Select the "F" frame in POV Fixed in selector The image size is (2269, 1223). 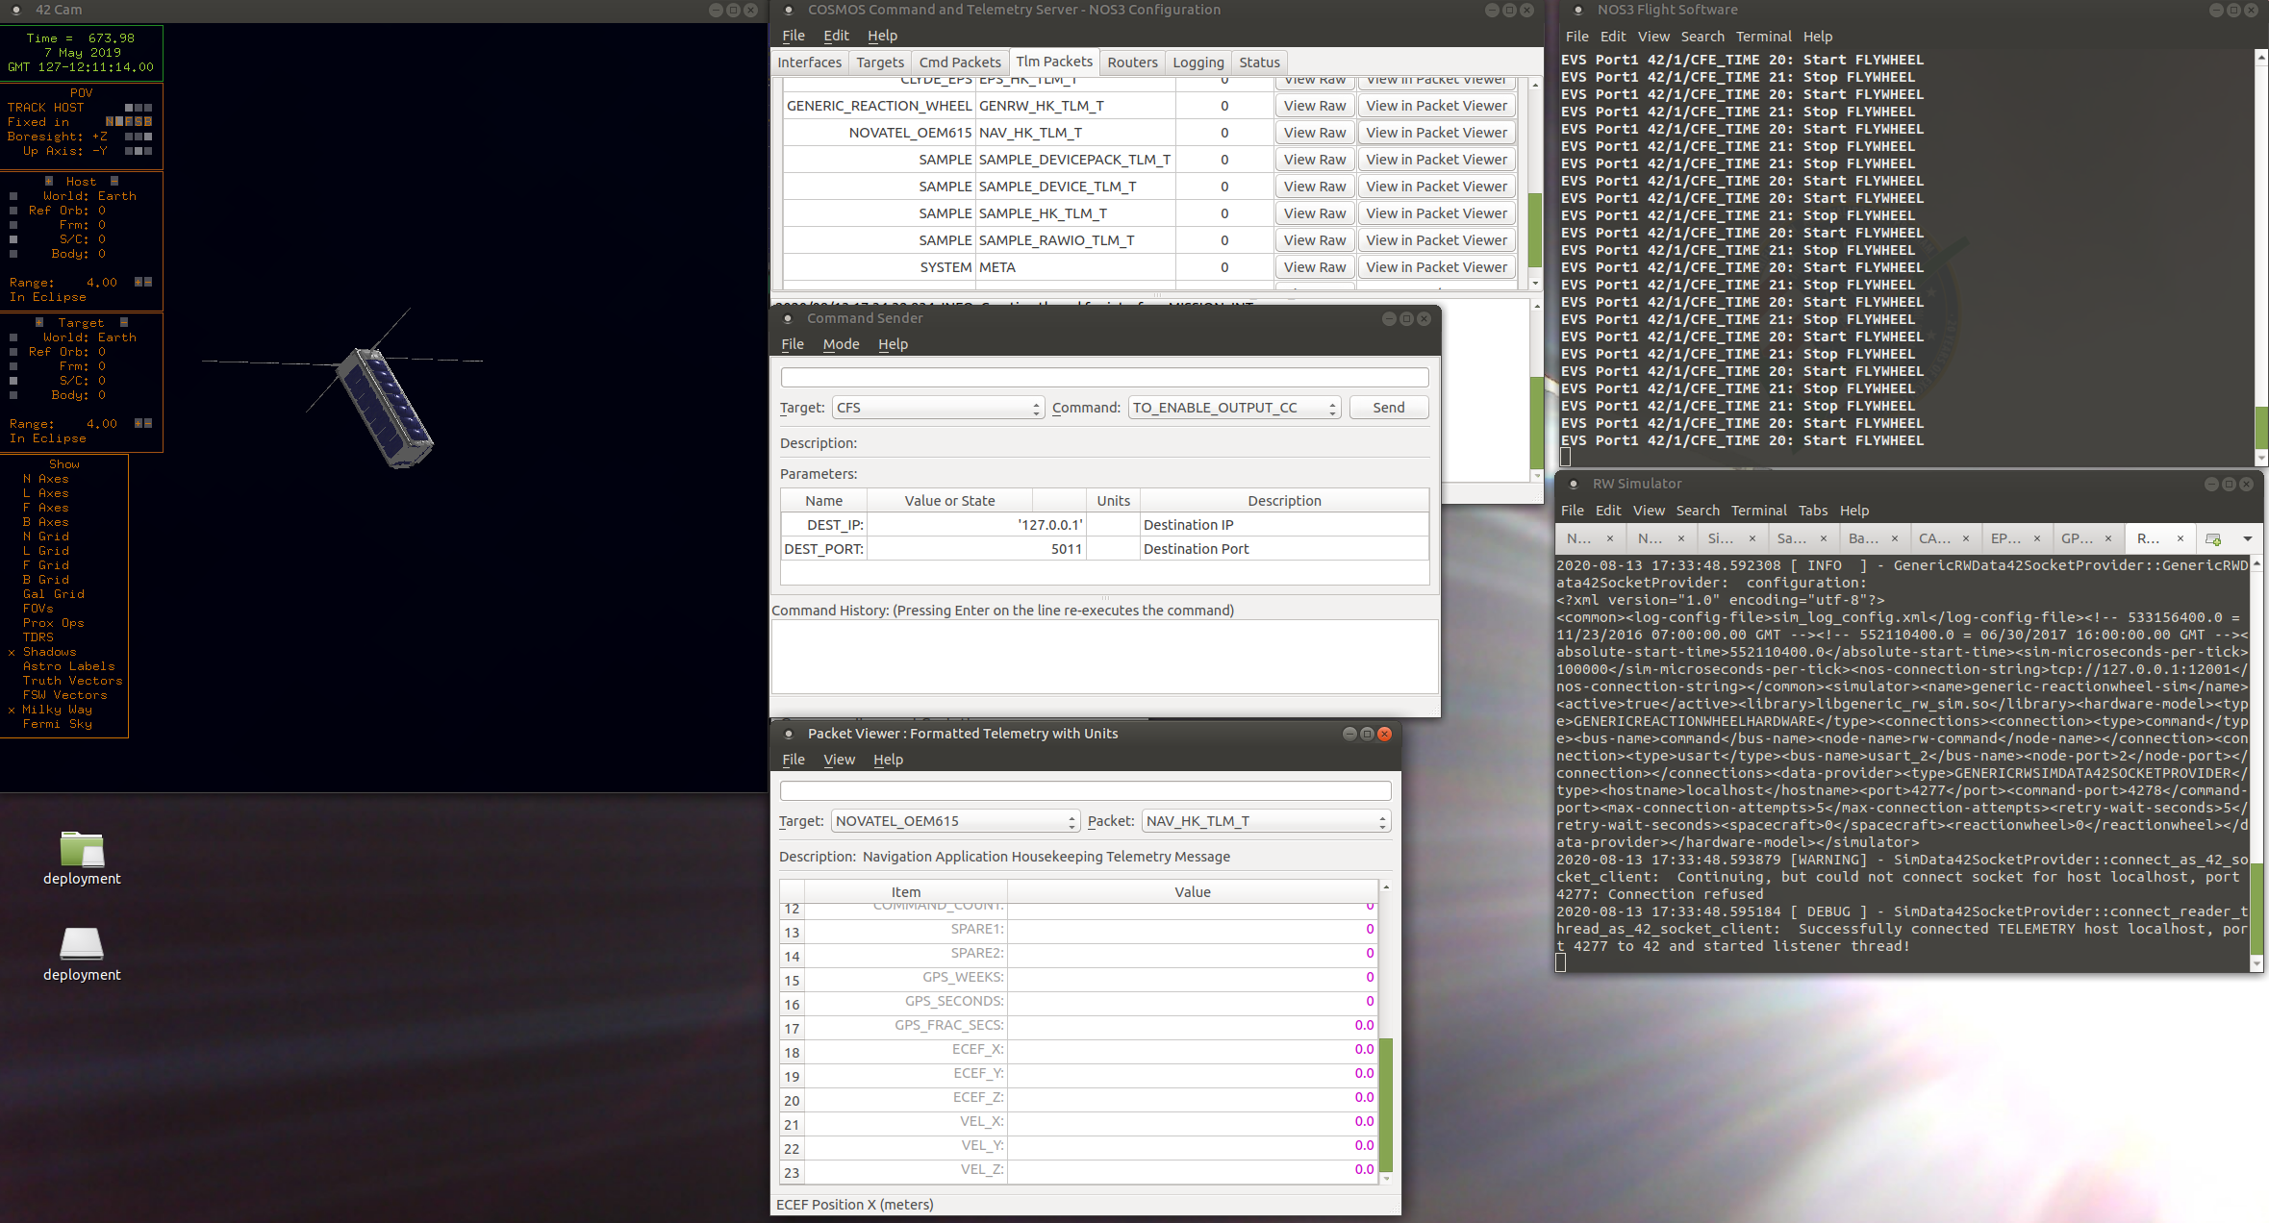pos(130,122)
